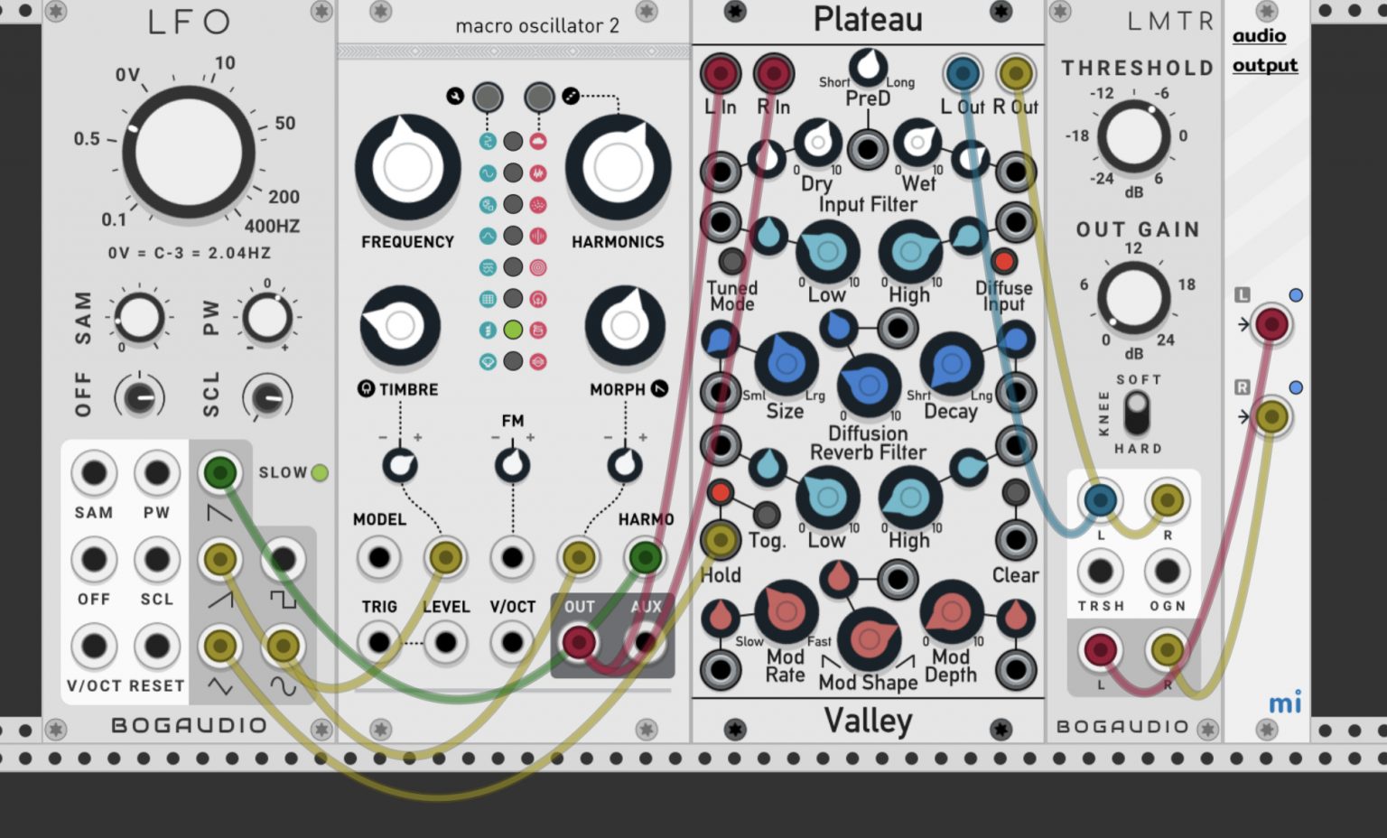
Task: Click the Tog. button on Plateau
Action: [766, 515]
